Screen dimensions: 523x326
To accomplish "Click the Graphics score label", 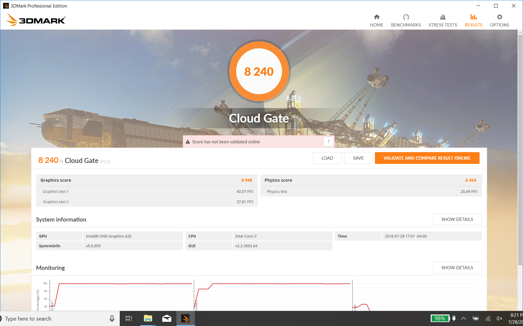I will [x=56, y=180].
